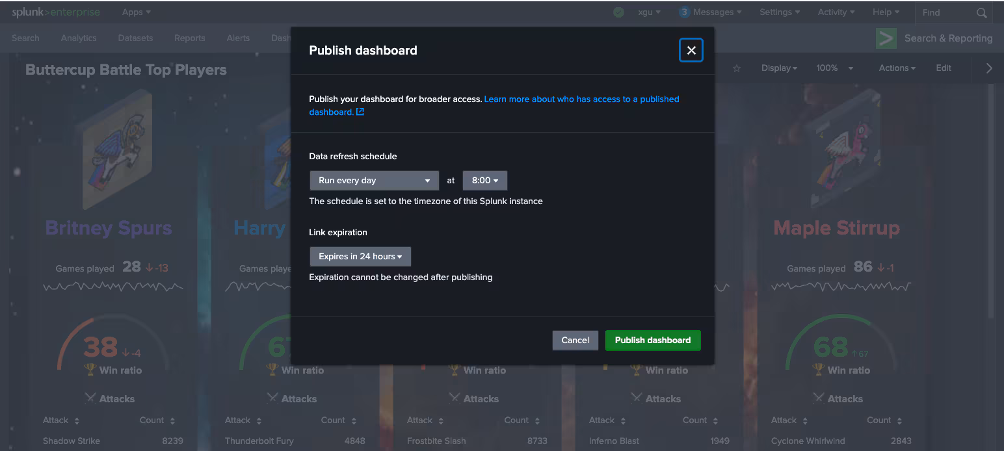Click the Search & Reporting app icon
This screenshot has height=451, width=1004.
pyautogui.click(x=886, y=38)
